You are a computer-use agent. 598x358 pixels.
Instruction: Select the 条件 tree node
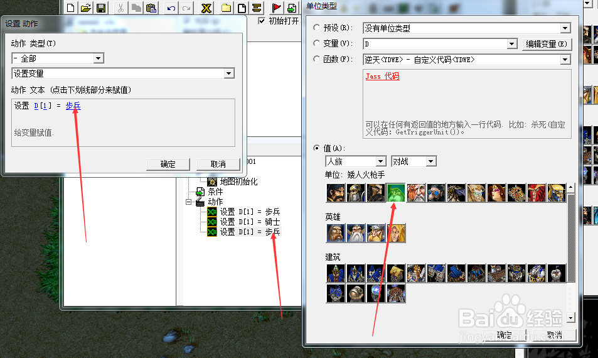click(210, 192)
